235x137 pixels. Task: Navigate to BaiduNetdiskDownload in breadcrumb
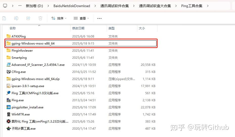pos(72,6)
